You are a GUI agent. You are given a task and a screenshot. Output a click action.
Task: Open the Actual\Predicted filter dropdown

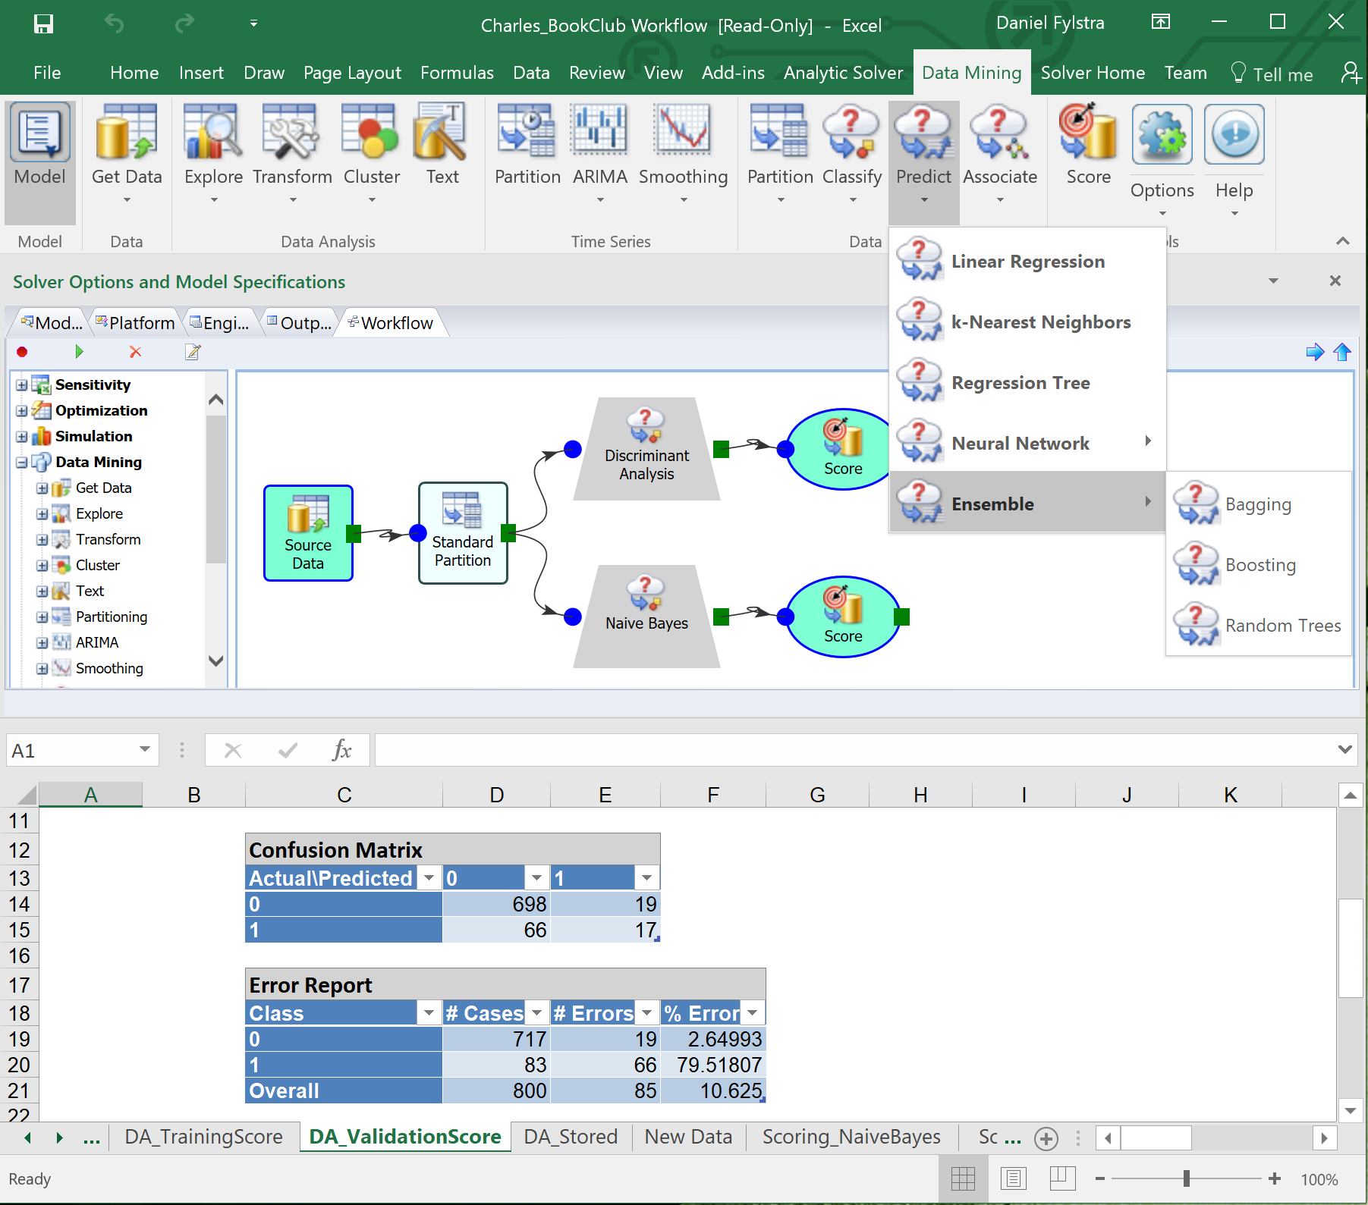coord(429,878)
